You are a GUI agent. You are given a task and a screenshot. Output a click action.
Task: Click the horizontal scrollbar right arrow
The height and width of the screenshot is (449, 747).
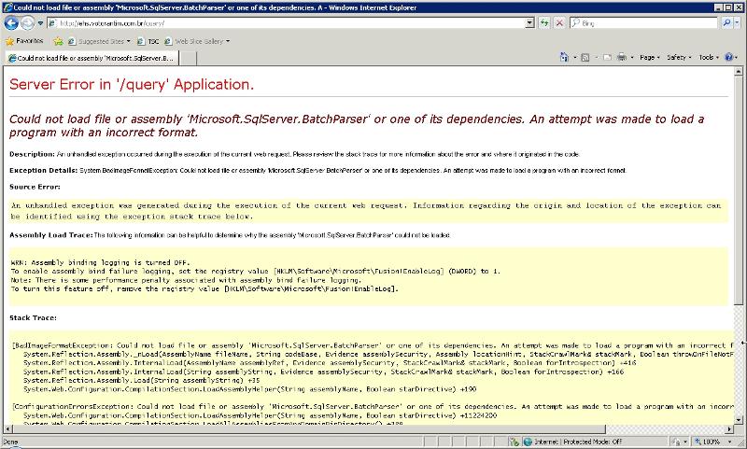(730, 429)
